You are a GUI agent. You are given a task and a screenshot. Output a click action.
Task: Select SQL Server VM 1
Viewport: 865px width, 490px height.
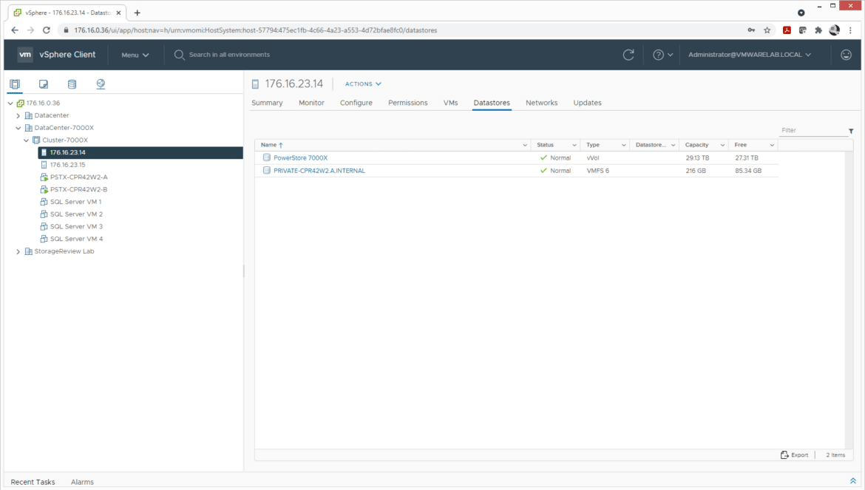pos(75,202)
